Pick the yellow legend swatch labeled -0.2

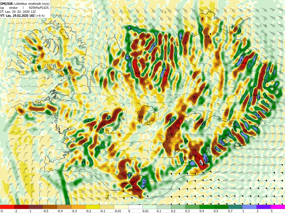[93, 207]
